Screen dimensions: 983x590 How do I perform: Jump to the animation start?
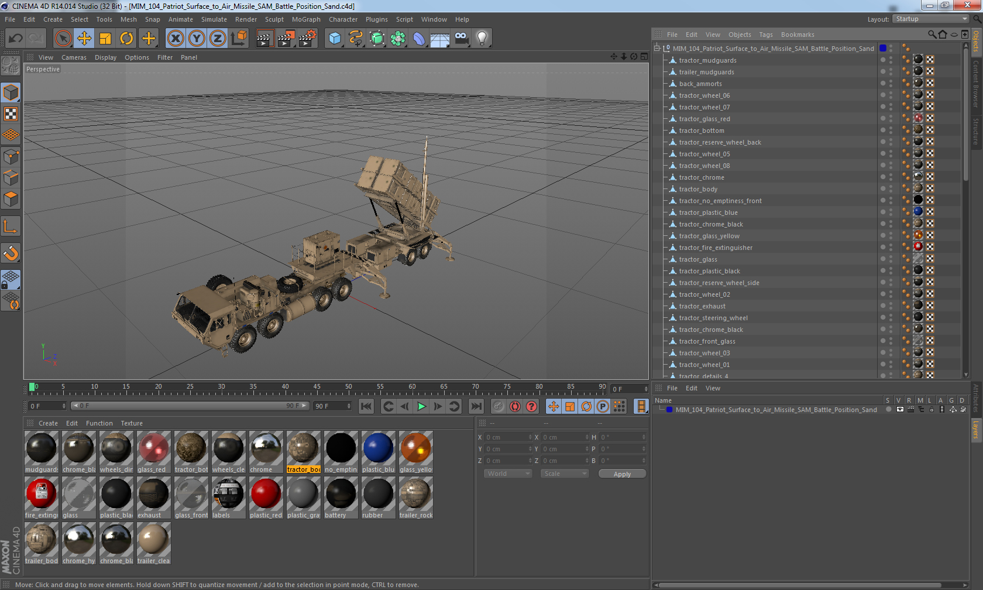[x=366, y=406]
